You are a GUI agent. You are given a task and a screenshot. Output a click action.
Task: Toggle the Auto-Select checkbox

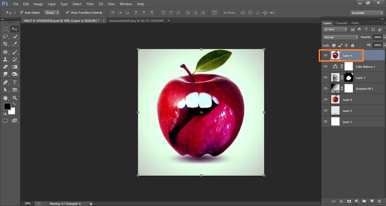[x=22, y=12]
